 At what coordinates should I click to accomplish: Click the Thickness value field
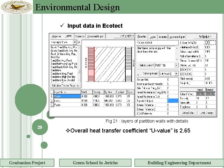[210, 79]
